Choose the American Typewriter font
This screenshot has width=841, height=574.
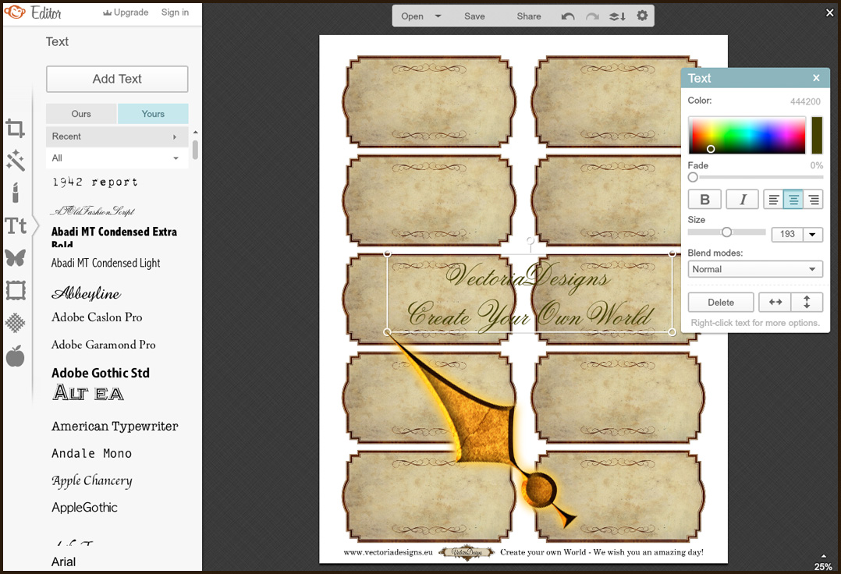tap(115, 426)
